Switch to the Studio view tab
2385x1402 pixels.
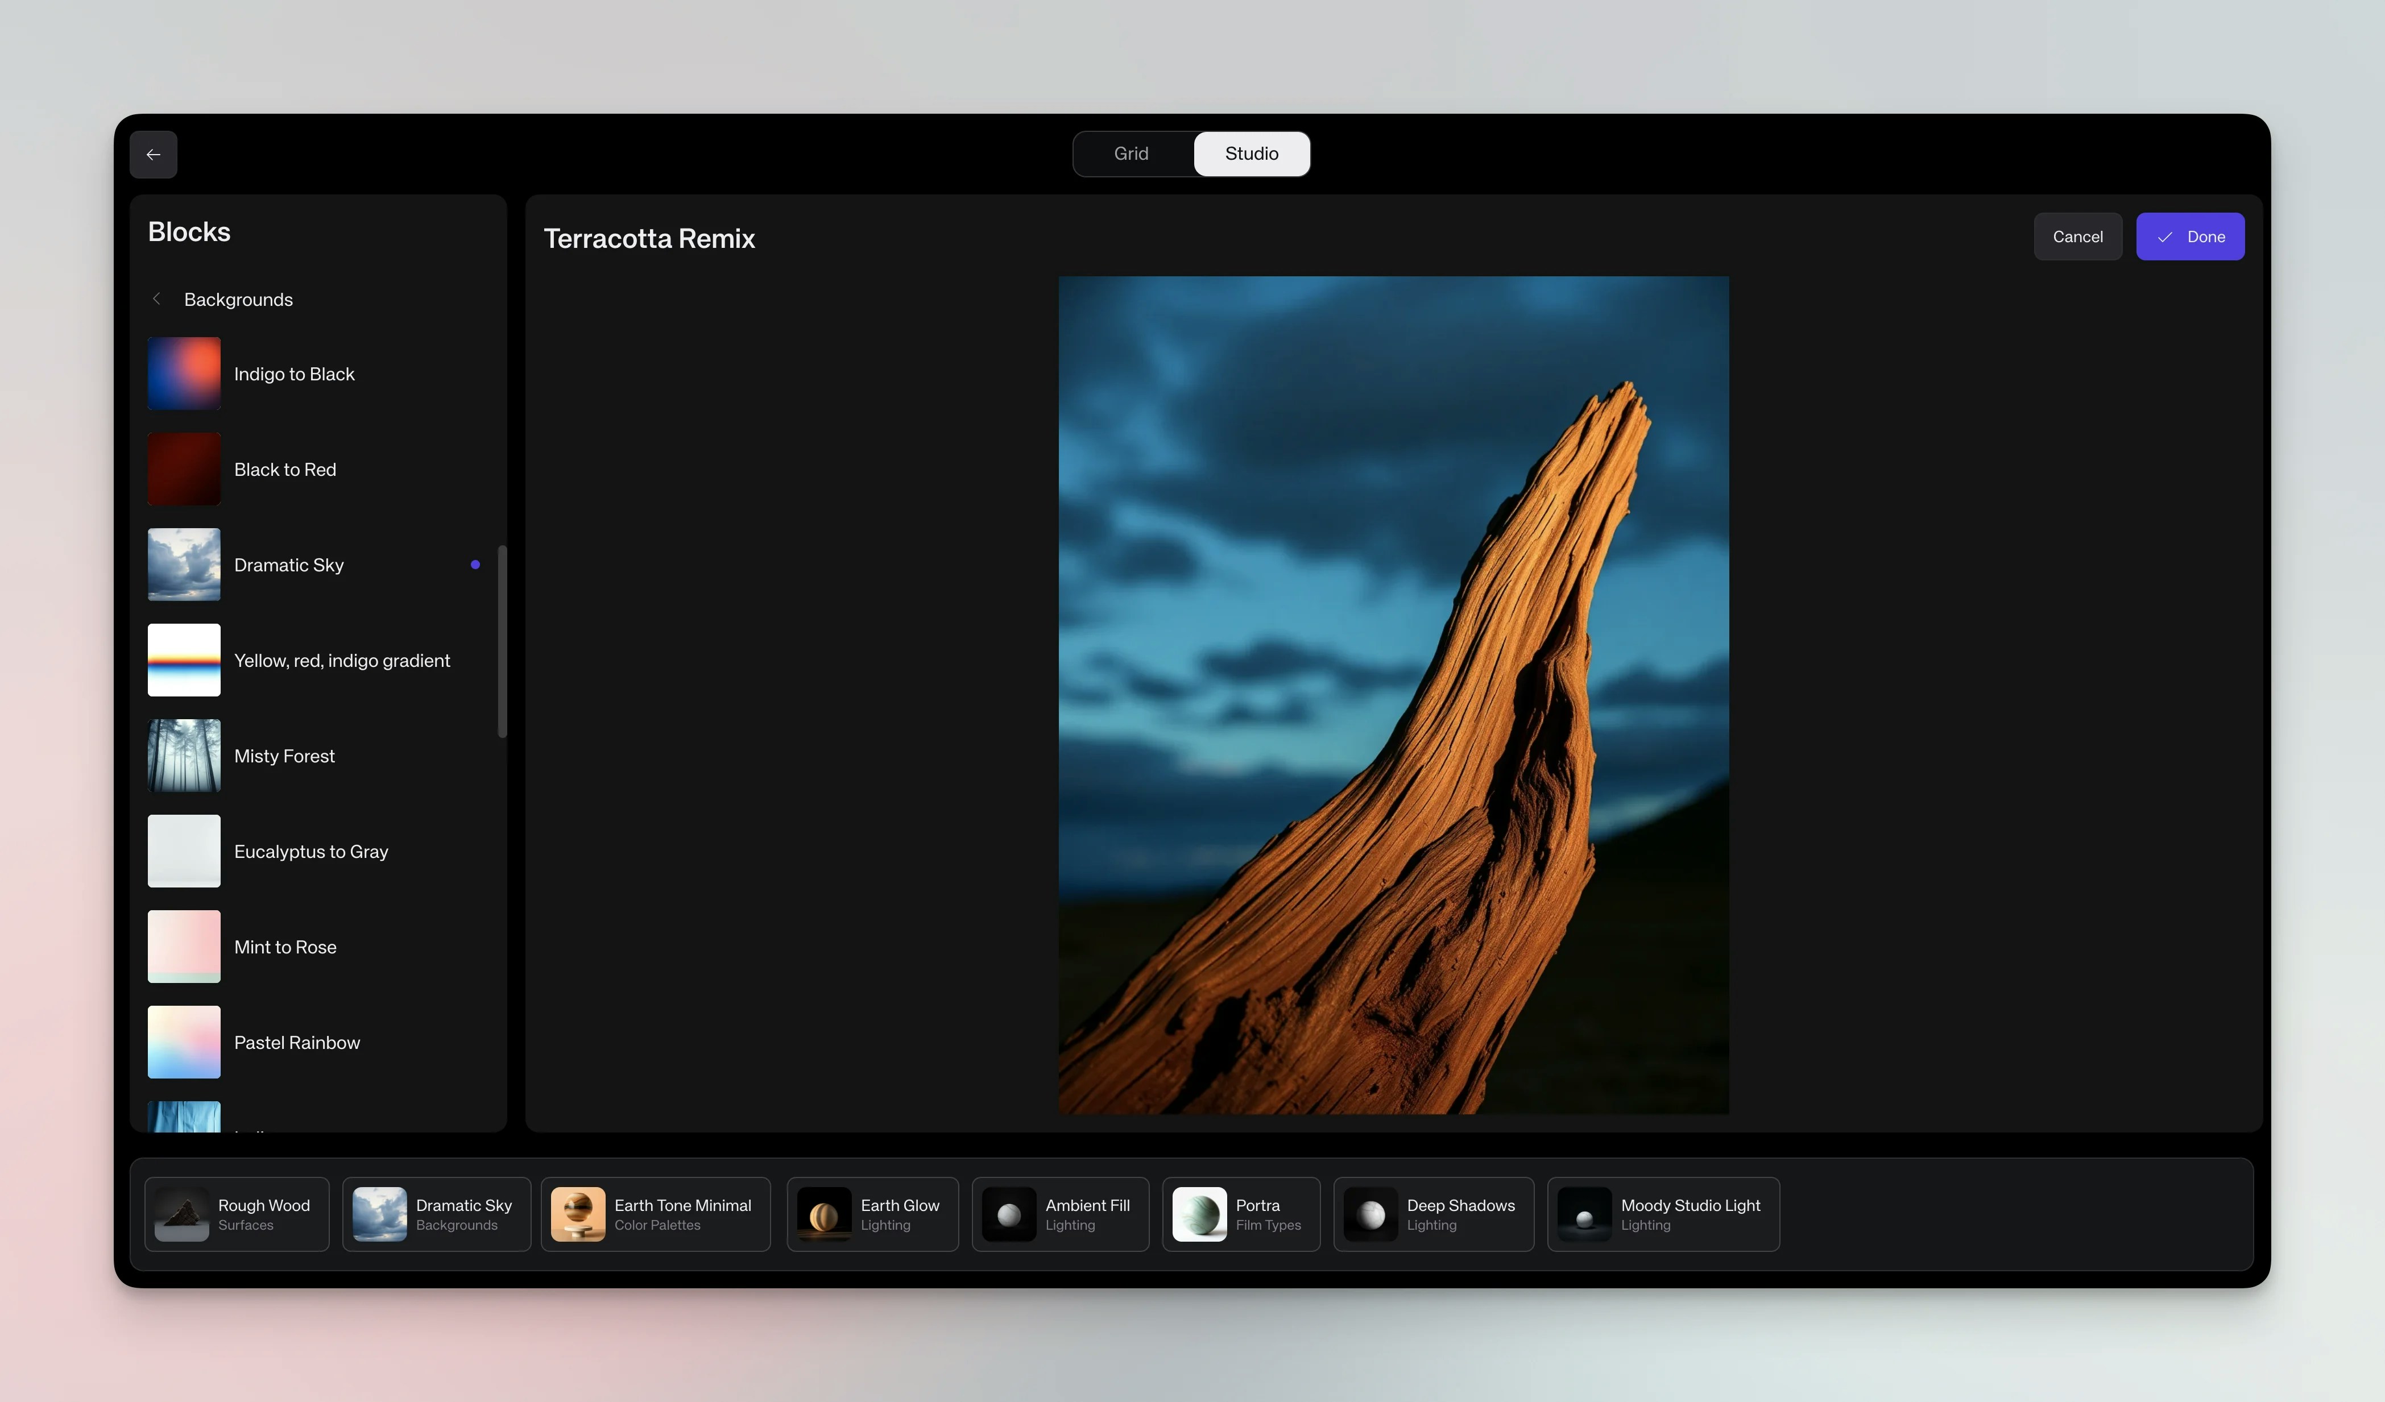click(x=1251, y=154)
